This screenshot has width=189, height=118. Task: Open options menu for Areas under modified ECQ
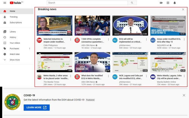184,40
